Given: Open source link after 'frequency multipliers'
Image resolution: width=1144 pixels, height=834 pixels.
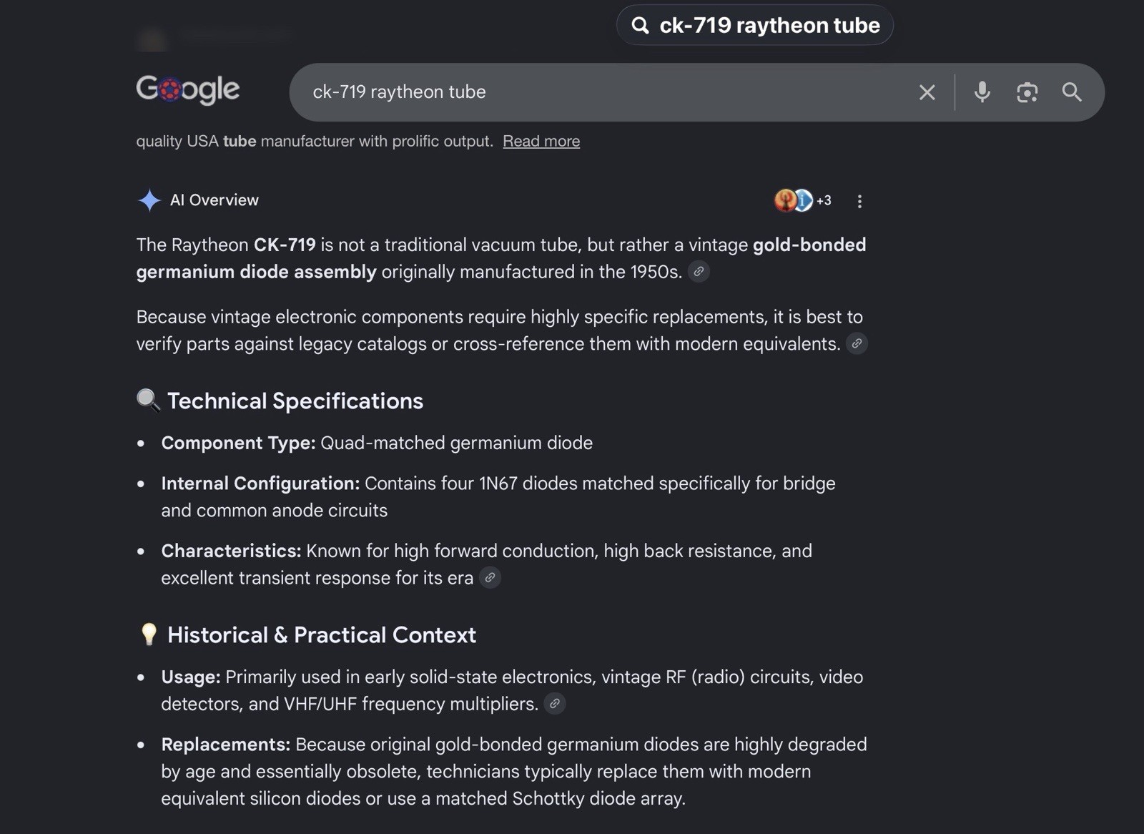Looking at the screenshot, I should tap(555, 704).
